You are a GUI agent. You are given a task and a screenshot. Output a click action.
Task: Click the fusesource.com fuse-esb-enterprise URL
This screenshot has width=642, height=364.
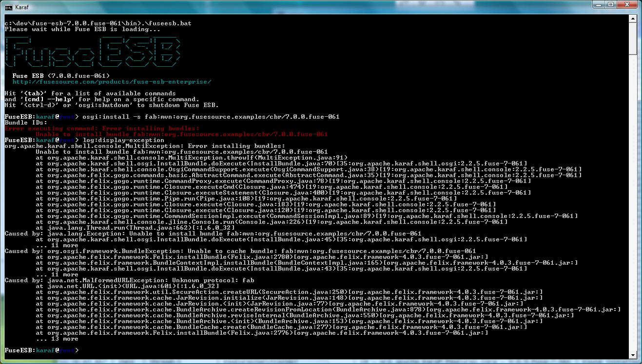(x=112, y=82)
